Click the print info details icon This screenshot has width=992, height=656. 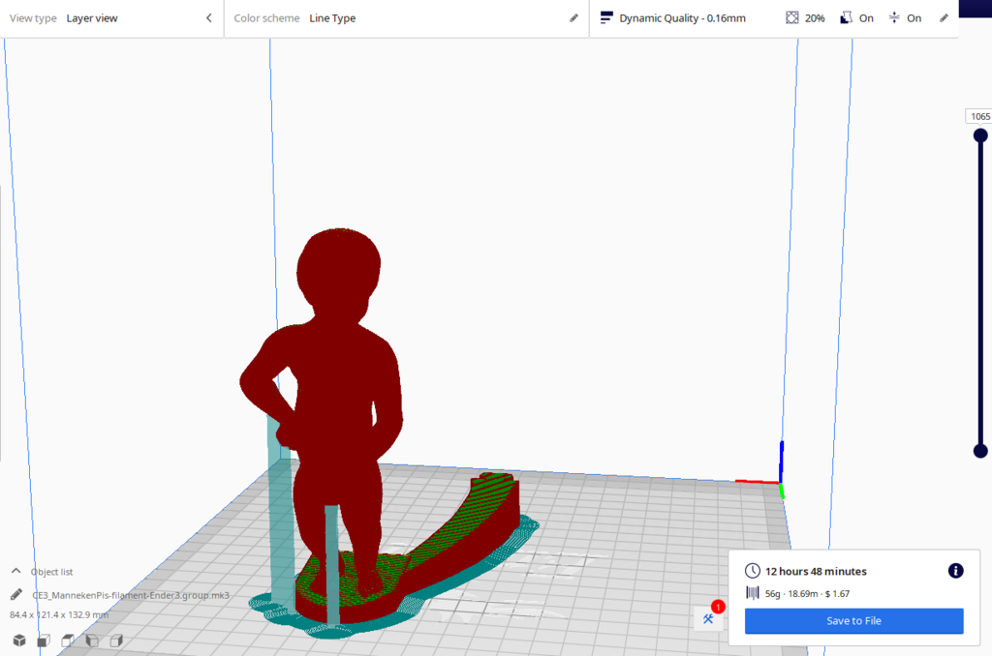click(955, 571)
